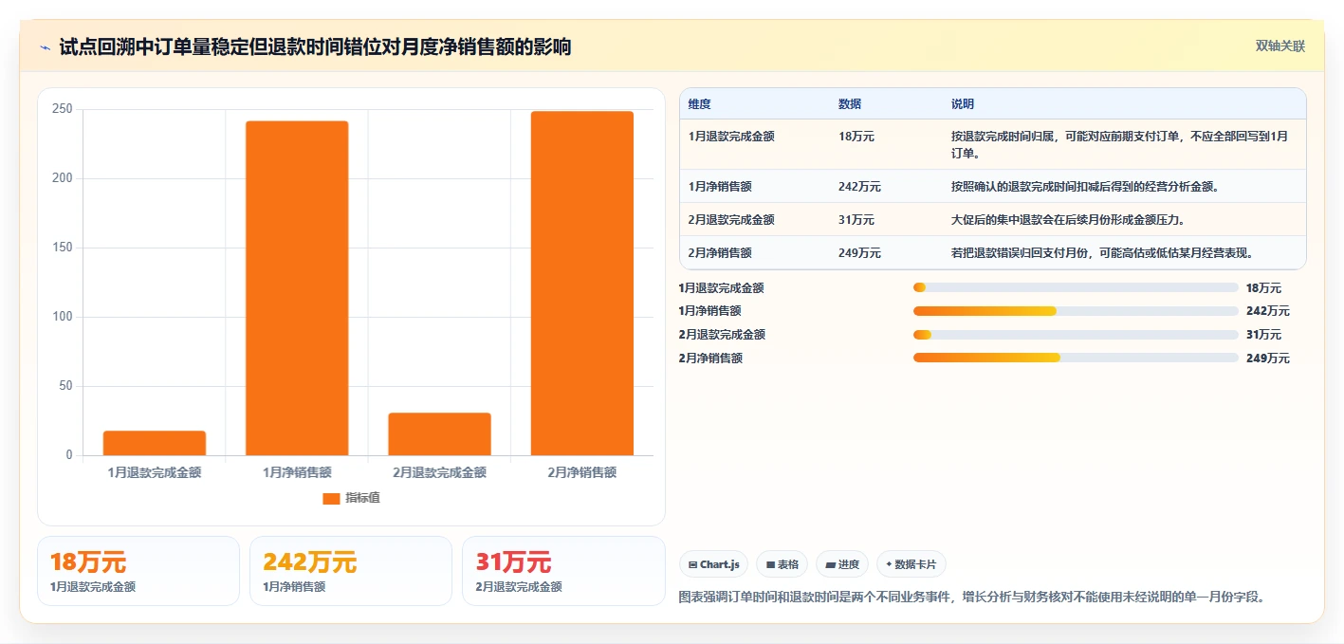The width and height of the screenshot is (1344, 644).
Task: Click the 1月退款完成金额 bar in chart
Action: point(155,443)
